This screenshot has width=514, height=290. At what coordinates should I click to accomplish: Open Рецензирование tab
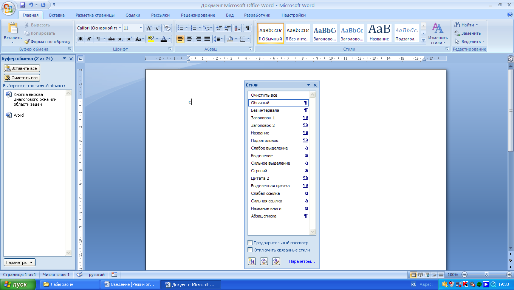click(x=198, y=15)
